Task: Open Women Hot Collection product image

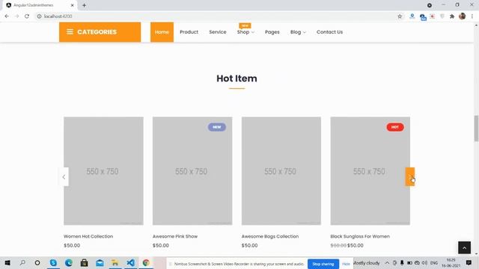Action: (x=103, y=171)
